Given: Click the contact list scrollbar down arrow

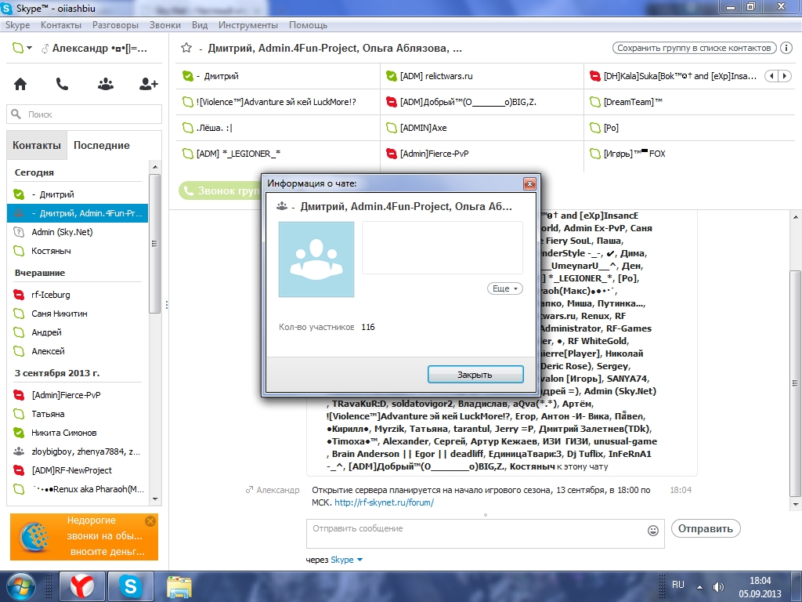Looking at the screenshot, I should 155,499.
